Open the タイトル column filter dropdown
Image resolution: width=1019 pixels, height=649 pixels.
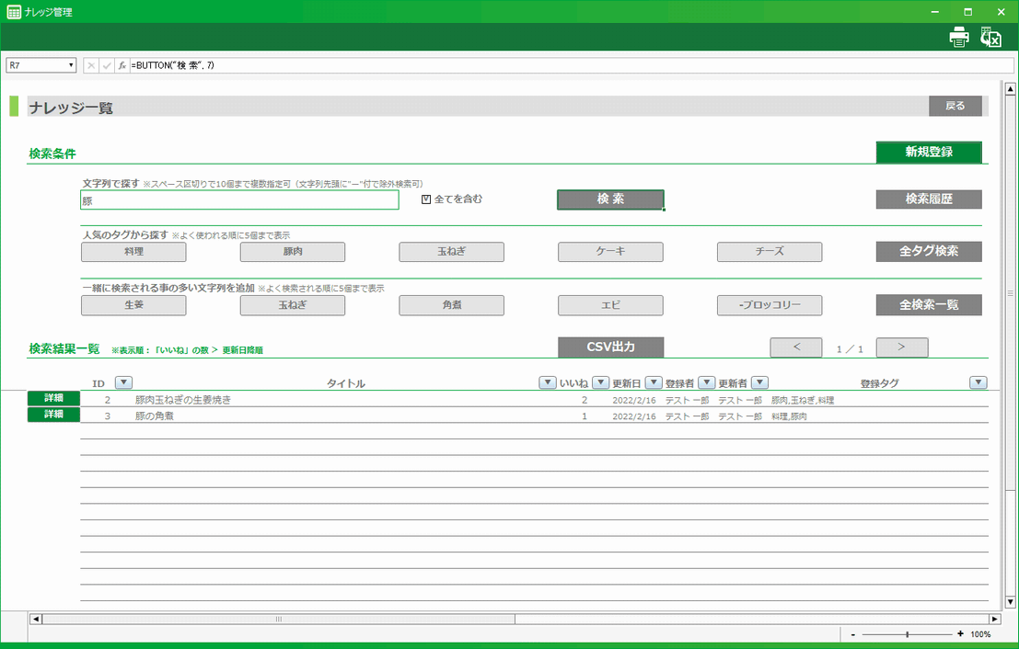pyautogui.click(x=547, y=383)
